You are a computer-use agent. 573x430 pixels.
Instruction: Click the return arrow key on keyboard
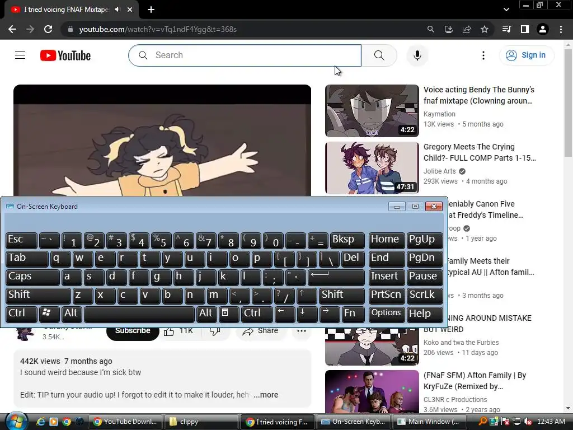(x=336, y=277)
